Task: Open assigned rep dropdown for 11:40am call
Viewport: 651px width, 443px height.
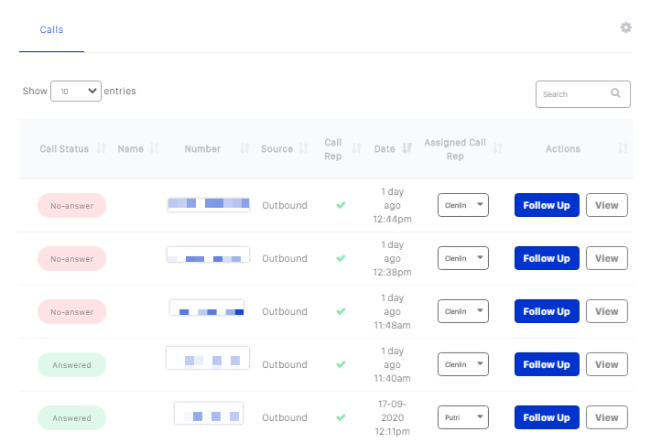Action: [463, 364]
